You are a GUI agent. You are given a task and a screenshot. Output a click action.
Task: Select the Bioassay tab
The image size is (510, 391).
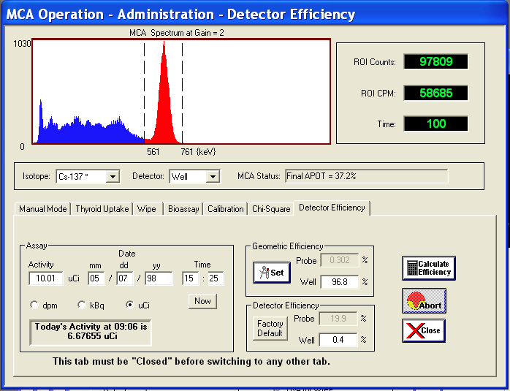click(x=183, y=209)
